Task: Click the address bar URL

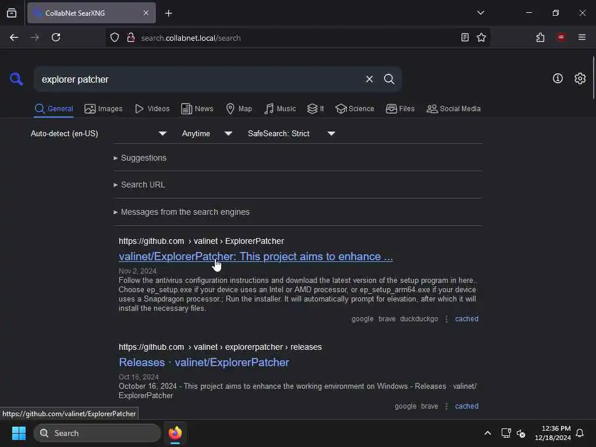Action: point(190,38)
